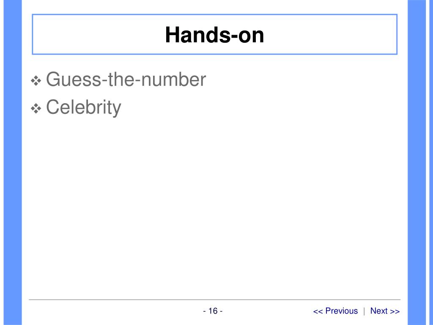The image size is (433, 325).
Task: Click the << arrows of Previous link
Action: 318,311
